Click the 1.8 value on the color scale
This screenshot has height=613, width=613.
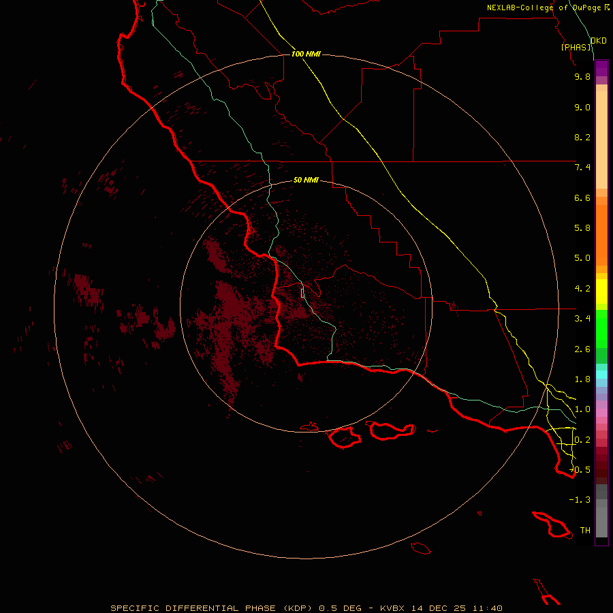point(582,379)
